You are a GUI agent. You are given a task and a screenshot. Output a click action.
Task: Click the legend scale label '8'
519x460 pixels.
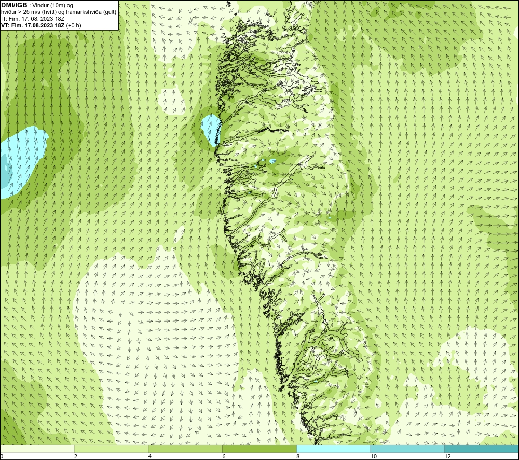coord(298,456)
